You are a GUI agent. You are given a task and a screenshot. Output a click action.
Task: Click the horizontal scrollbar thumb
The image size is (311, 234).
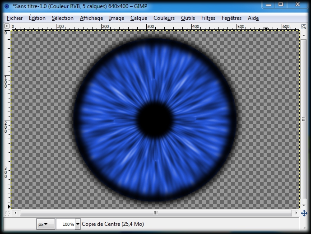point(155,213)
